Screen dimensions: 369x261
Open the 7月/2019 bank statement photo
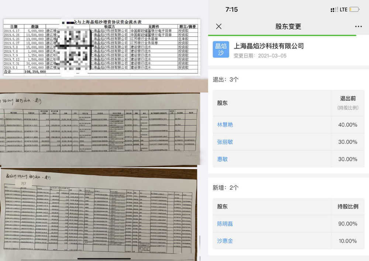[100, 129]
